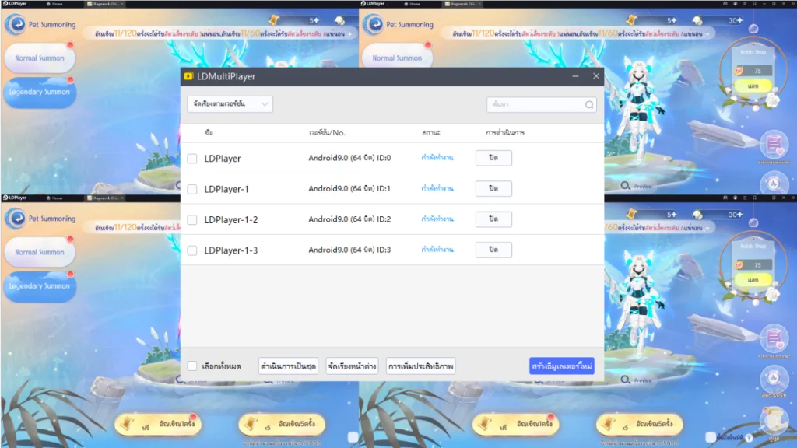Open the scroll history icon, bottom-right window

(x=774, y=419)
